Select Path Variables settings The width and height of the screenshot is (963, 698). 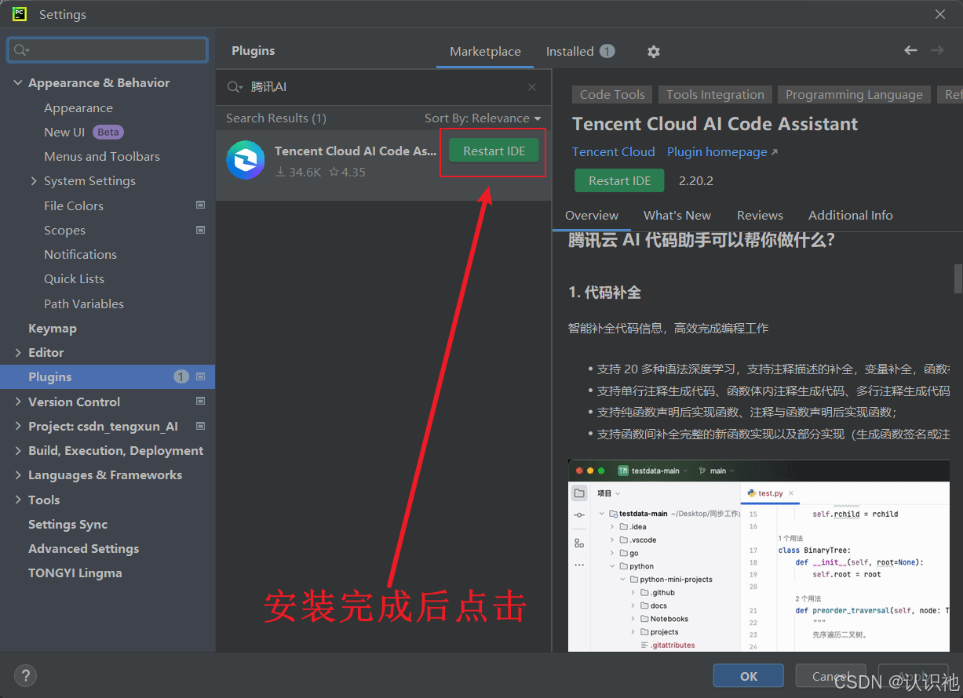pos(84,304)
